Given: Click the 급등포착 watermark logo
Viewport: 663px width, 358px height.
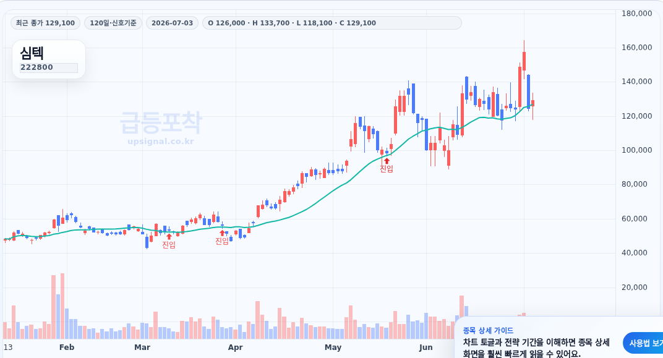Looking at the screenshot, I should 161,122.
